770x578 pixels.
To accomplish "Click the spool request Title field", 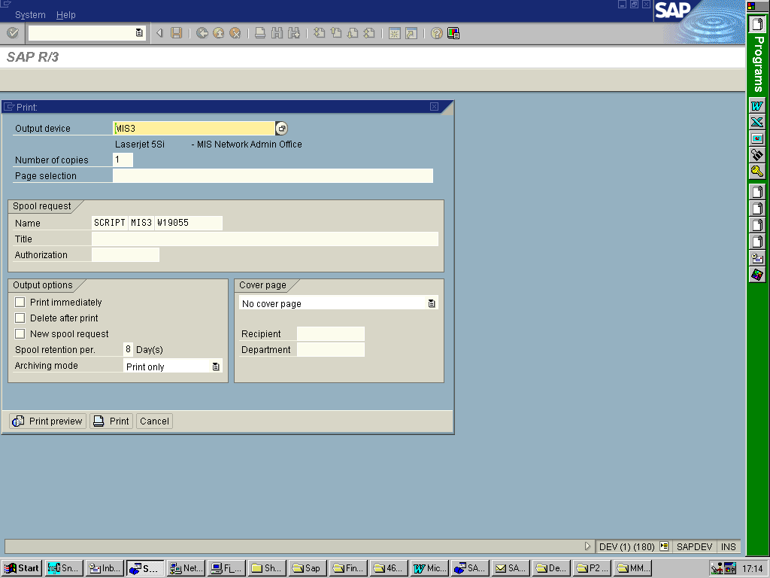I will (265, 239).
